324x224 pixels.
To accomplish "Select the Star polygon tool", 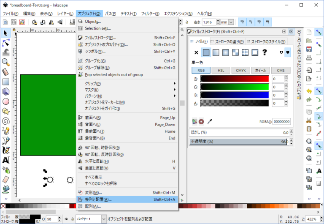I will (6, 111).
